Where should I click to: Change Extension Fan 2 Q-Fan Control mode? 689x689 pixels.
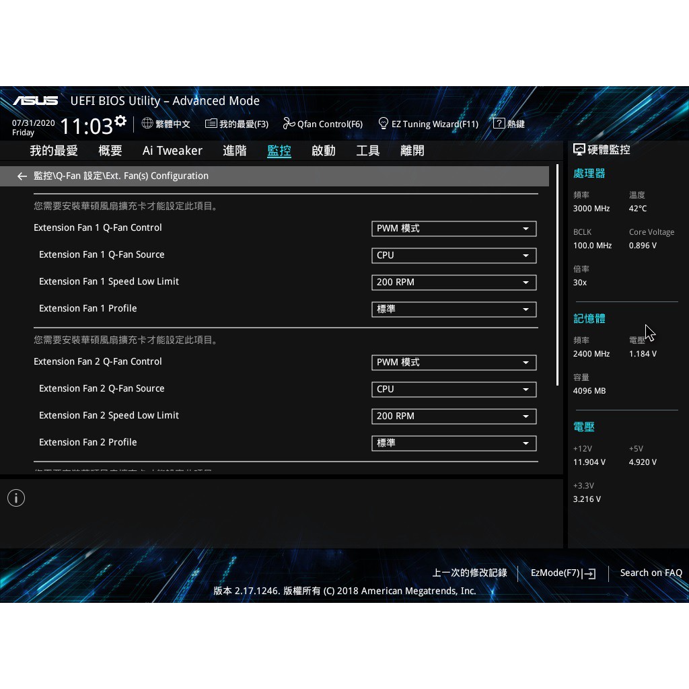click(x=454, y=363)
